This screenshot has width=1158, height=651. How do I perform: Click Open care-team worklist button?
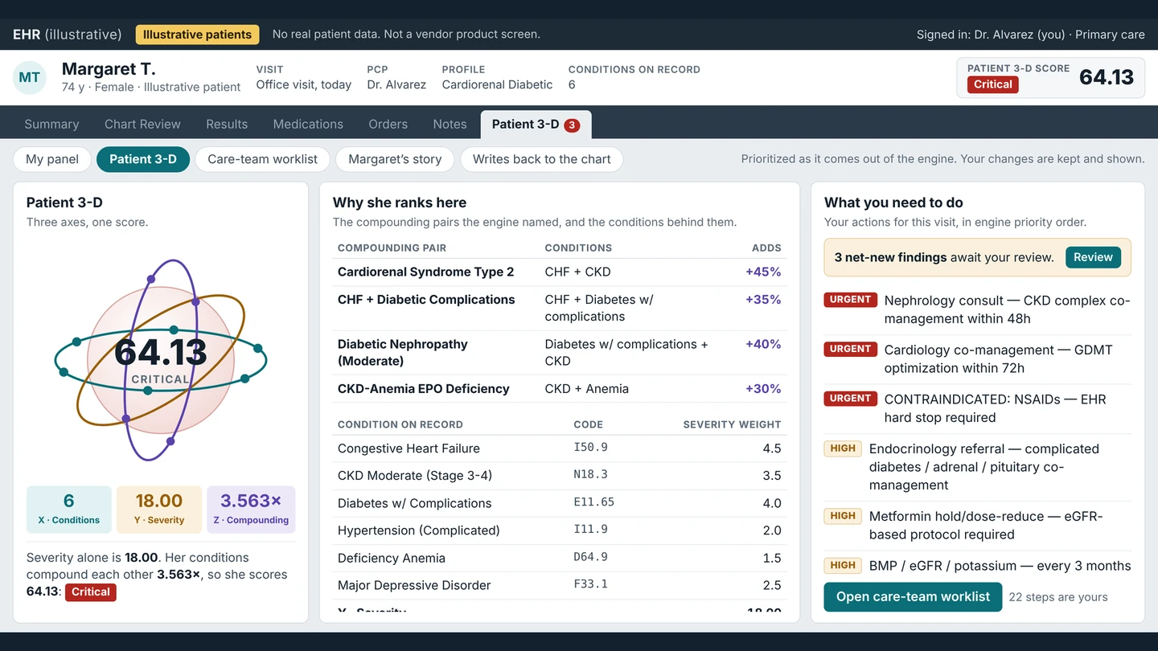coord(913,596)
